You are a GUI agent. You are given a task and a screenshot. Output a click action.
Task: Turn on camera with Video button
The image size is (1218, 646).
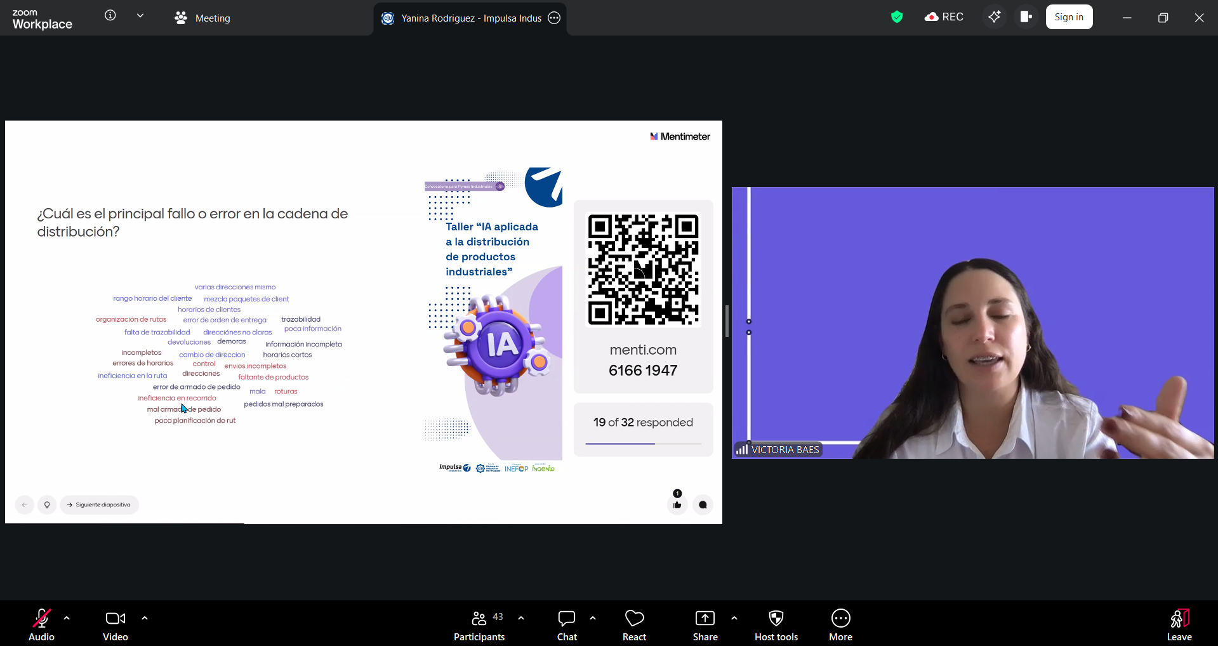pos(115,625)
